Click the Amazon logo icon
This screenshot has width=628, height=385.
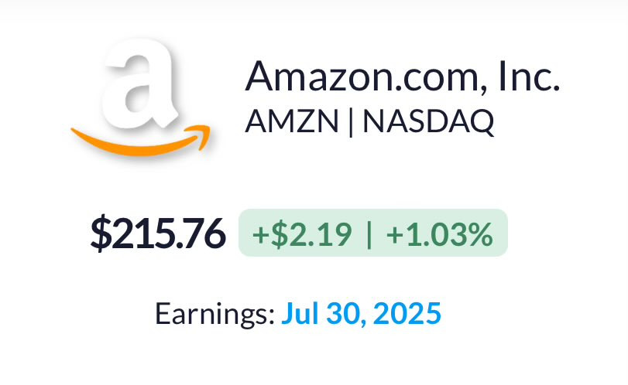pyautogui.click(x=140, y=97)
